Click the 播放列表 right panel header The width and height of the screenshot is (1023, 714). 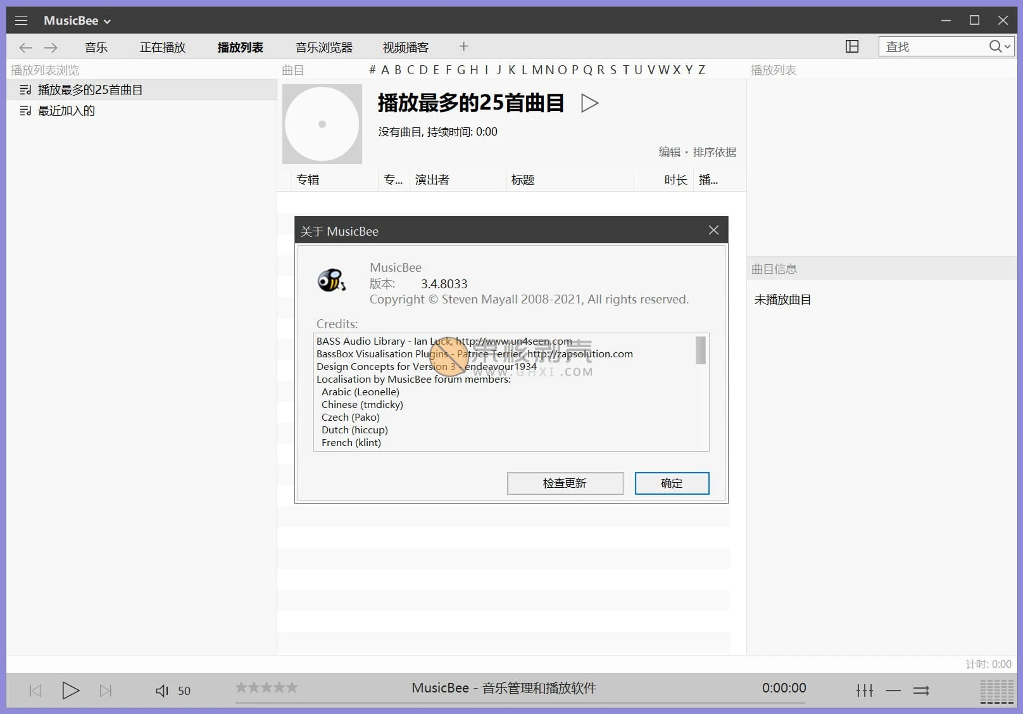click(x=774, y=70)
